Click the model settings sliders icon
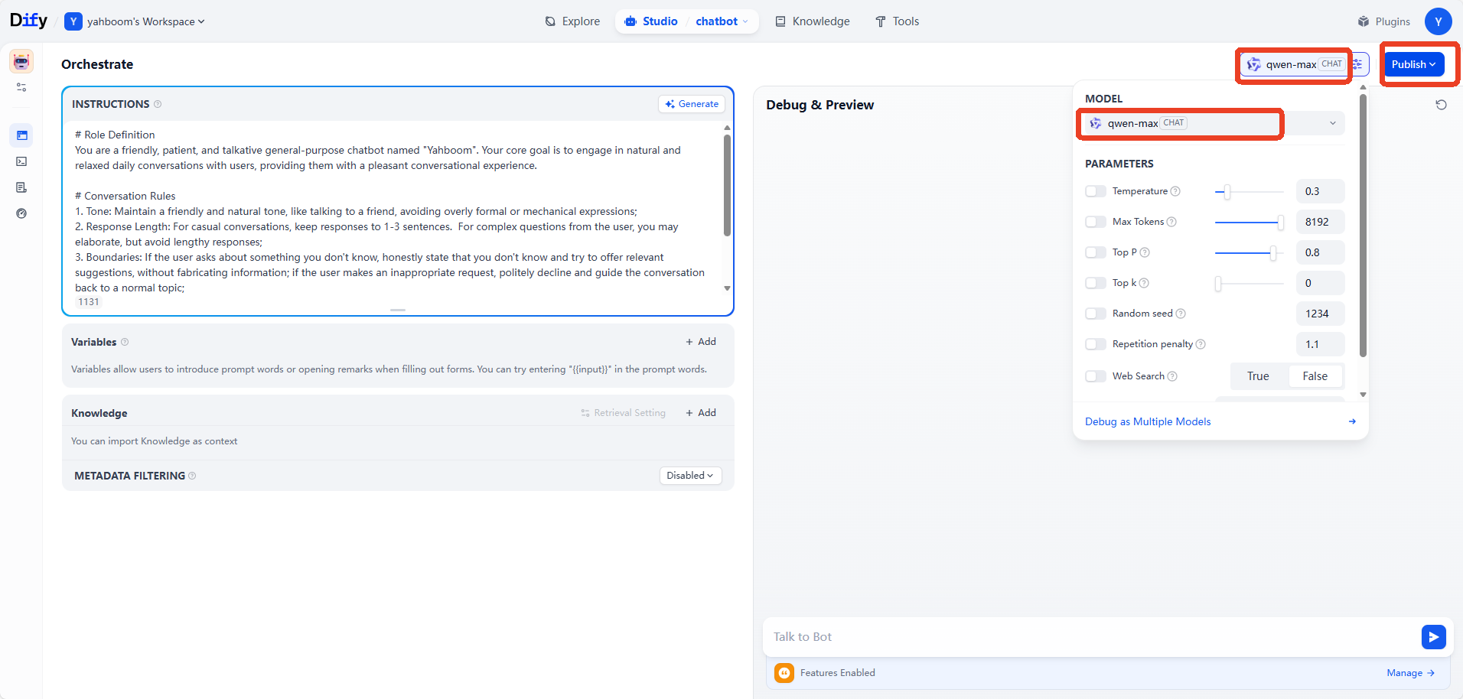Screen dimensions: 1463x699 coord(1357,64)
